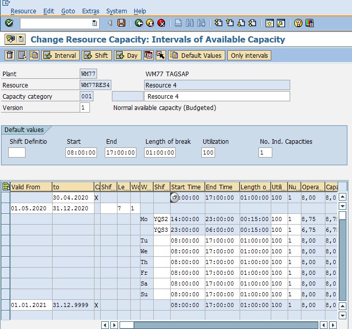
Task: Click the services icon left of title
Action: coord(11,39)
